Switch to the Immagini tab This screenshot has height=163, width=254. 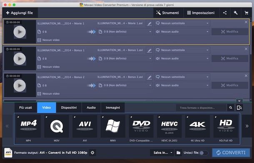[113, 108]
